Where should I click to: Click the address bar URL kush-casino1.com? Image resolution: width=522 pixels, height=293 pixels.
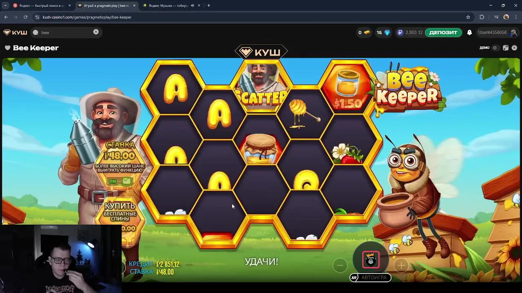click(87, 17)
